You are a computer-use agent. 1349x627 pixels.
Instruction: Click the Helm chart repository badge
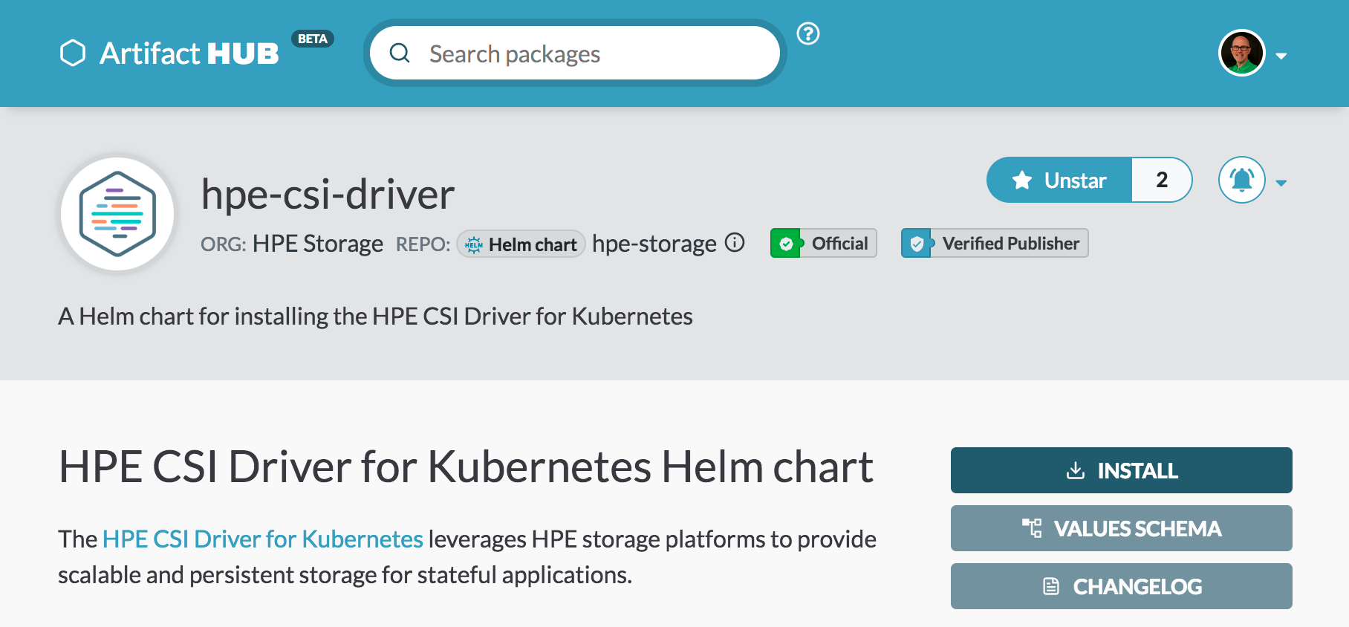click(x=521, y=244)
